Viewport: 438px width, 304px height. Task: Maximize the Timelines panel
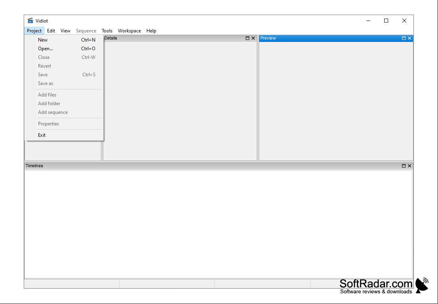coord(404,166)
